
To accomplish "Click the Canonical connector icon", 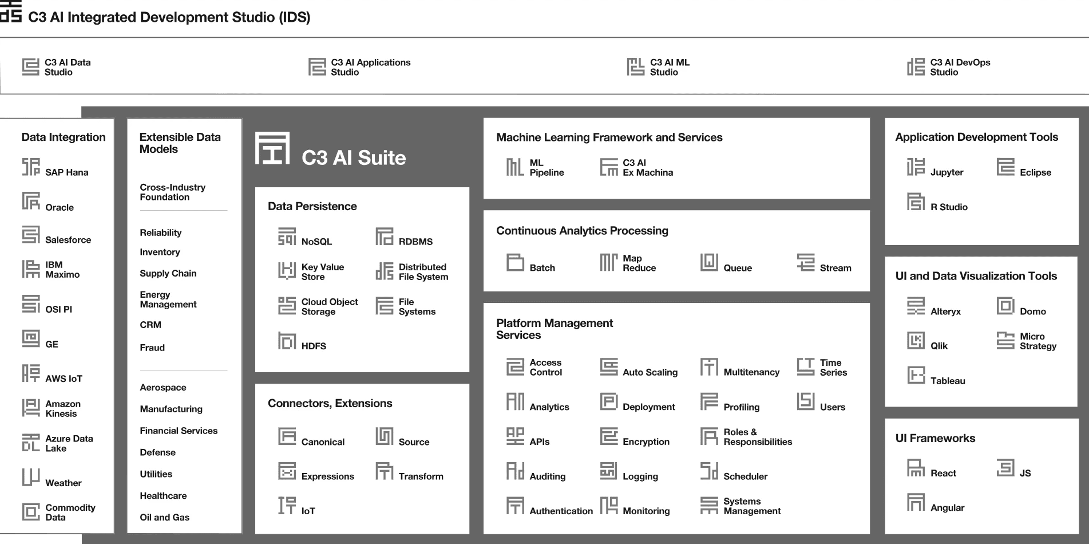I will 287,436.
